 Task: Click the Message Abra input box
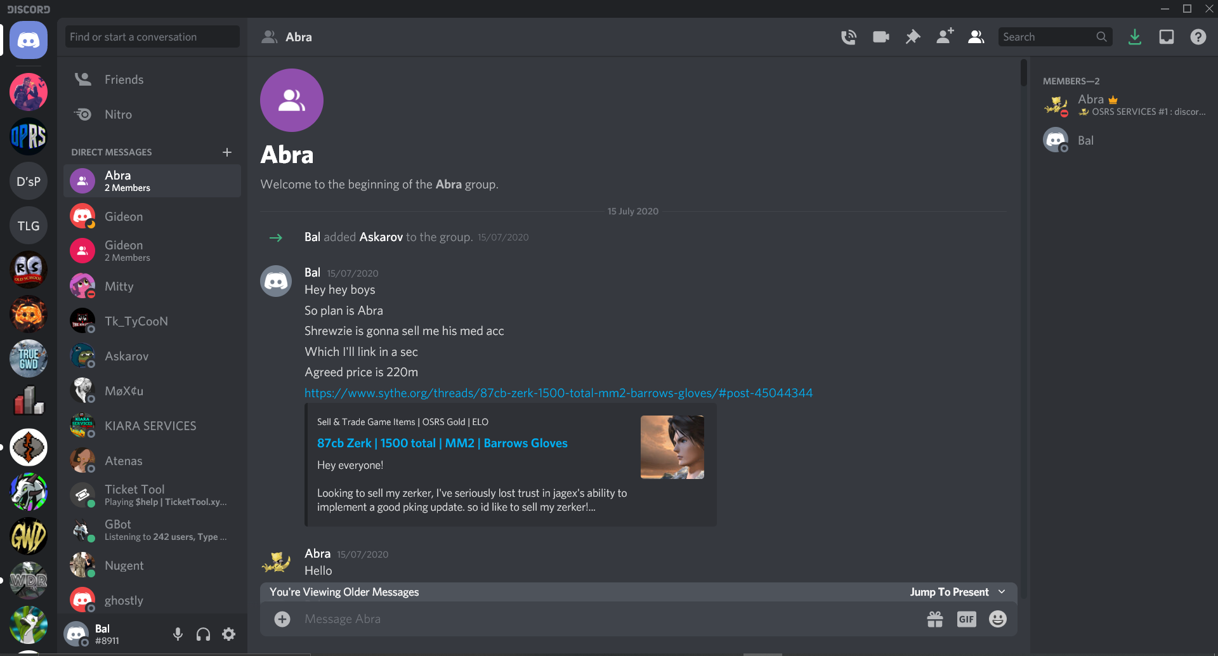609,619
